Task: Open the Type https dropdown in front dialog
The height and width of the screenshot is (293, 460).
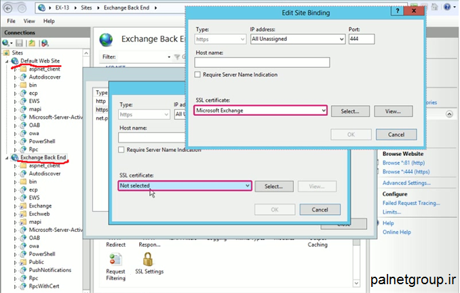Action: coord(242,39)
